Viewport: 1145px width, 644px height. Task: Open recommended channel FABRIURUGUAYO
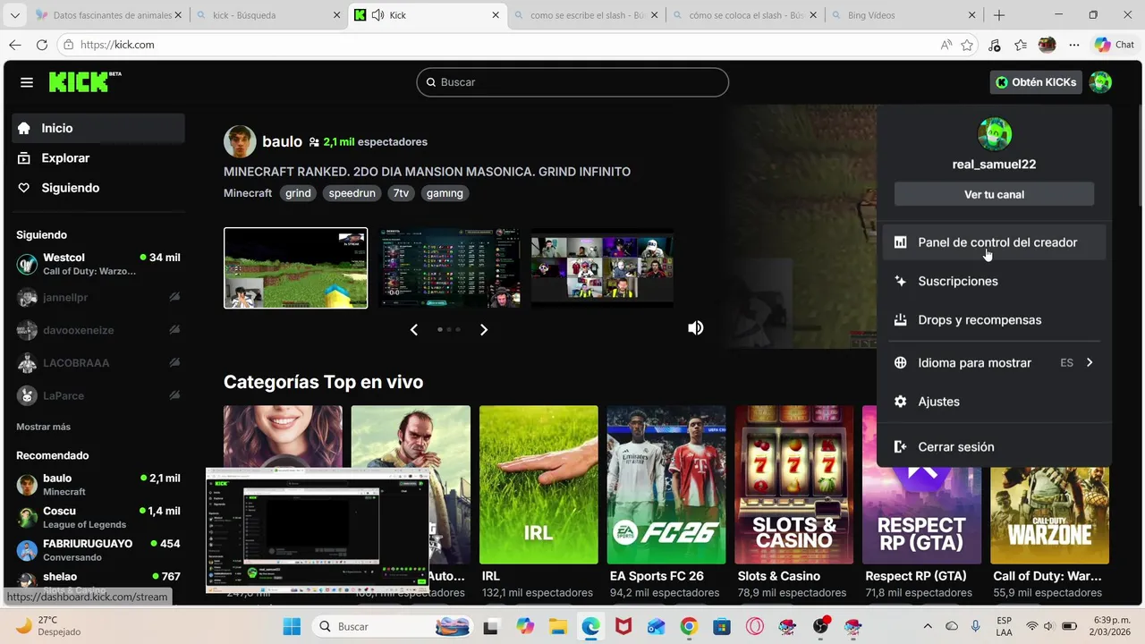[98, 550]
